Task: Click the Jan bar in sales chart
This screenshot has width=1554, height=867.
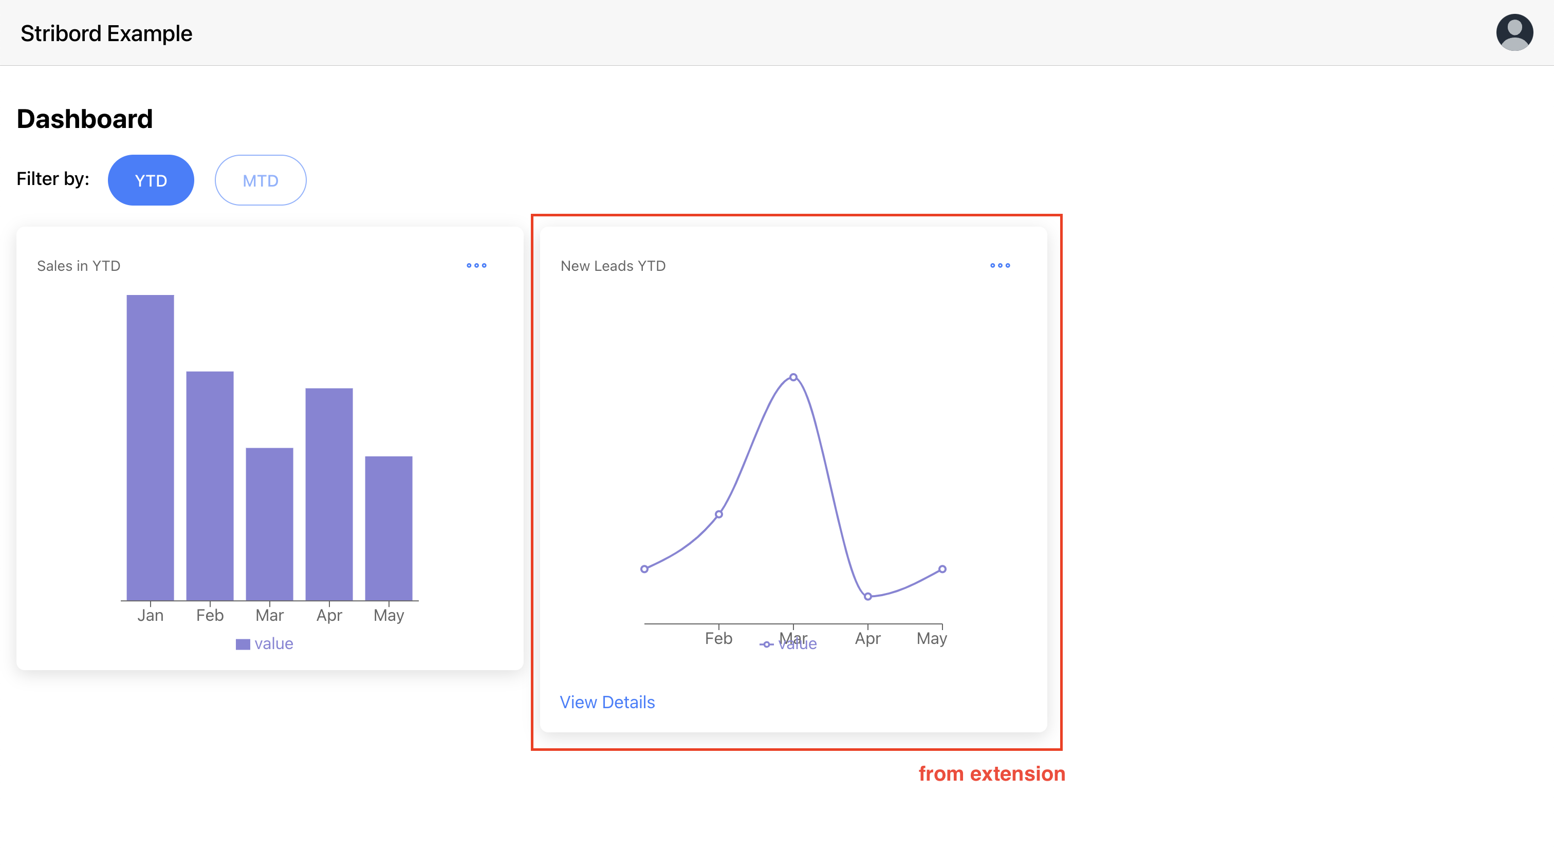Action: [x=150, y=447]
